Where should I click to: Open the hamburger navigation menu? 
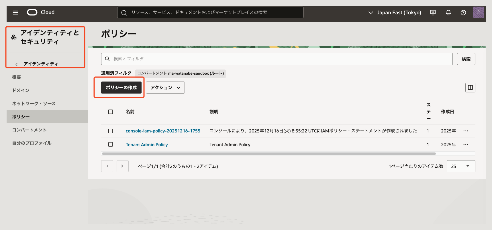tap(15, 13)
